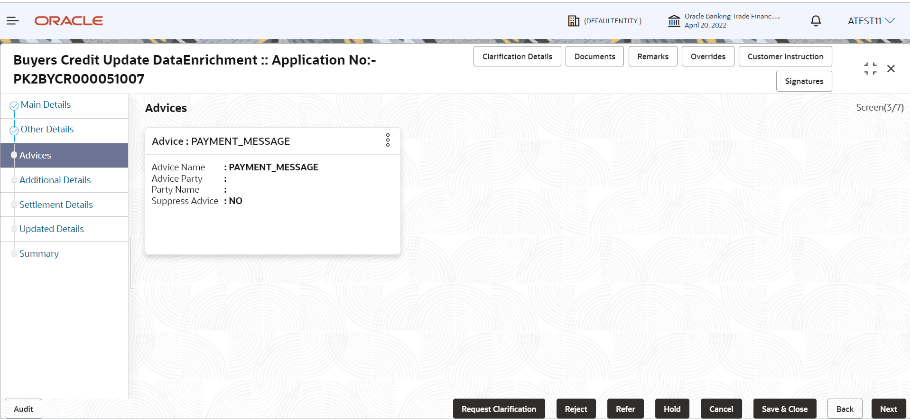Image resolution: width=910 pixels, height=419 pixels.
Task: Select the Advices step
Action: click(x=64, y=155)
